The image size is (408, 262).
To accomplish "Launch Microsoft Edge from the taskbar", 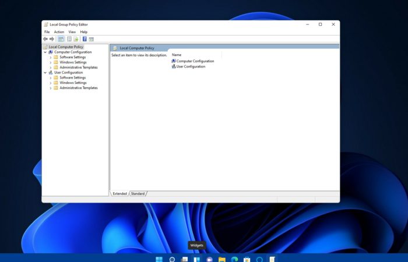I will [x=234, y=259].
